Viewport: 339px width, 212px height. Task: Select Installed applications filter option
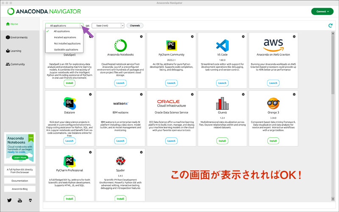tap(64, 37)
